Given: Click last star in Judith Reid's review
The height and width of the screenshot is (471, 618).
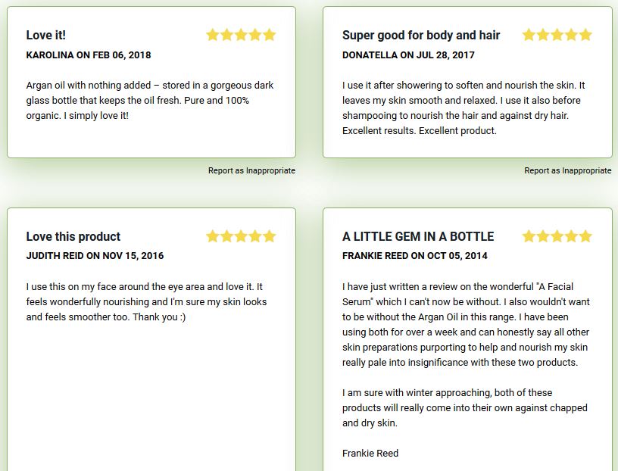Looking at the screenshot, I should (270, 236).
